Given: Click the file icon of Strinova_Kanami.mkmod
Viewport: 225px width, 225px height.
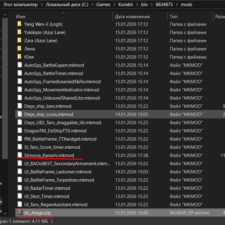Looking at the screenshot, I should tap(19, 155).
